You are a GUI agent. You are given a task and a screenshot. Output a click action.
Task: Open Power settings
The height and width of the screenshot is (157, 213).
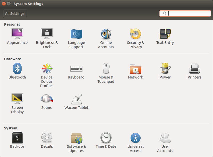165,68
